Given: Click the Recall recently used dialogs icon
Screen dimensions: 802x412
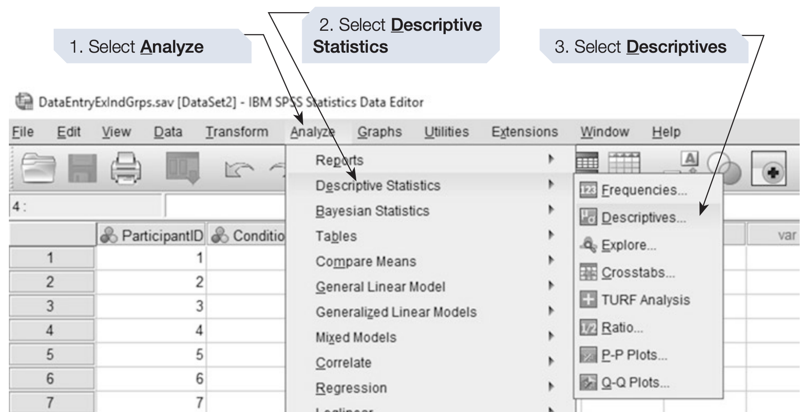Looking at the screenshot, I should (x=182, y=168).
